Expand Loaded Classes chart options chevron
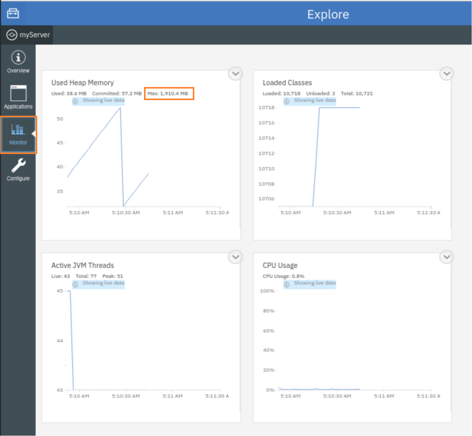This screenshot has width=472, height=436. point(447,74)
